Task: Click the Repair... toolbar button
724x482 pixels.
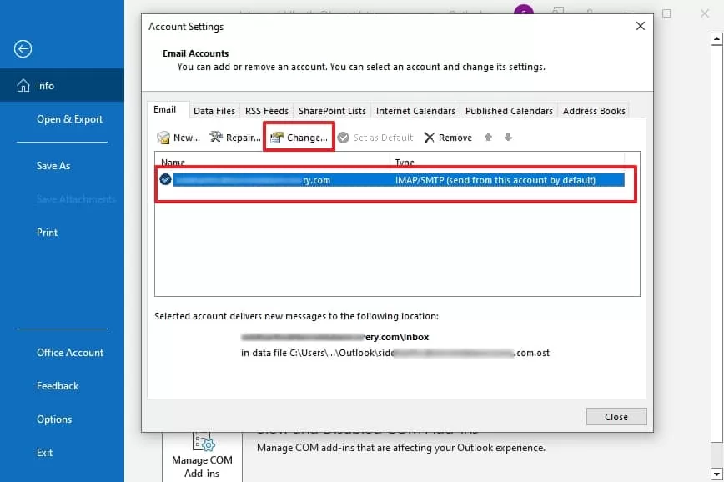Action: 235,138
